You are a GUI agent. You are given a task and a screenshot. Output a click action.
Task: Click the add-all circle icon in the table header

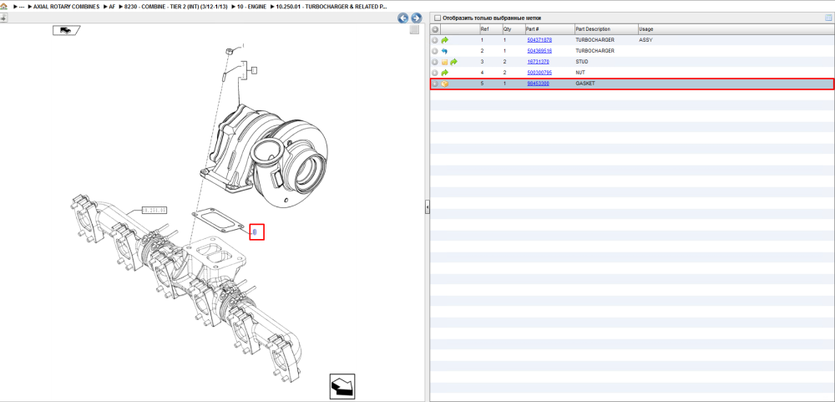click(x=435, y=29)
